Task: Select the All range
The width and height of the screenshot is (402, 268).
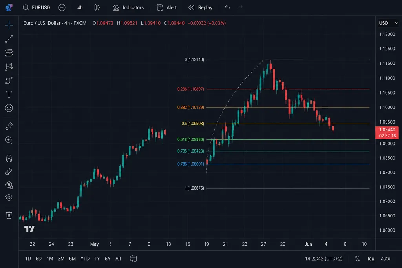Action: 118,259
